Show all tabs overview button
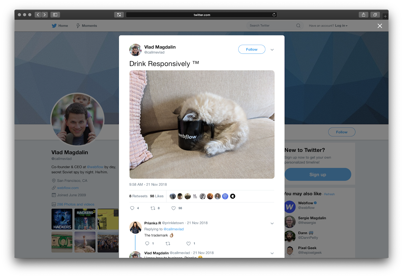 coord(375,15)
